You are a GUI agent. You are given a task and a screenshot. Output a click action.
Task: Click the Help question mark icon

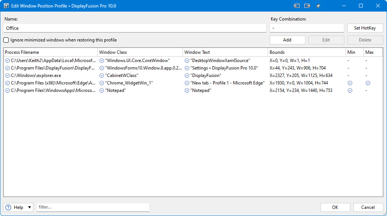point(8,207)
